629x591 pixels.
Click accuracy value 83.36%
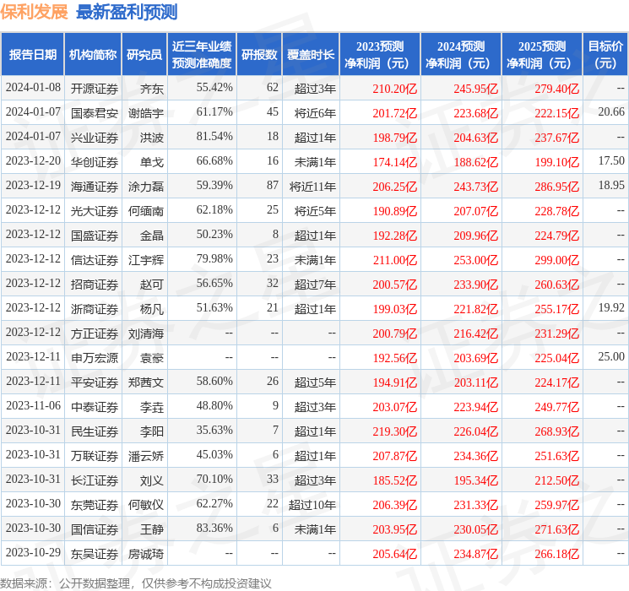pos(214,528)
